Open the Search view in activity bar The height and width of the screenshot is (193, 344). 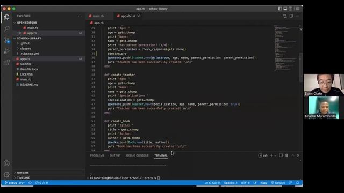(x=6, y=28)
